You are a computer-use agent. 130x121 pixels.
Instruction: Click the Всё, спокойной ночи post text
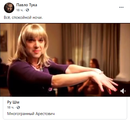coord(23,17)
